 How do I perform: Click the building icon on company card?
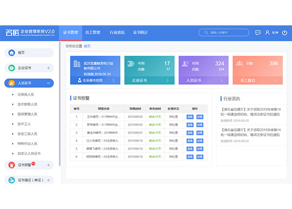click(76, 63)
